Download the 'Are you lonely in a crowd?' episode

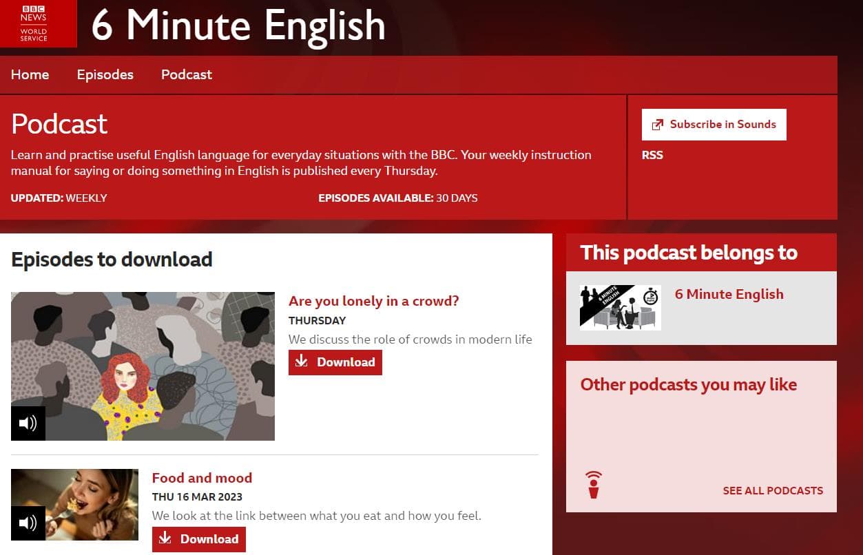coord(335,362)
